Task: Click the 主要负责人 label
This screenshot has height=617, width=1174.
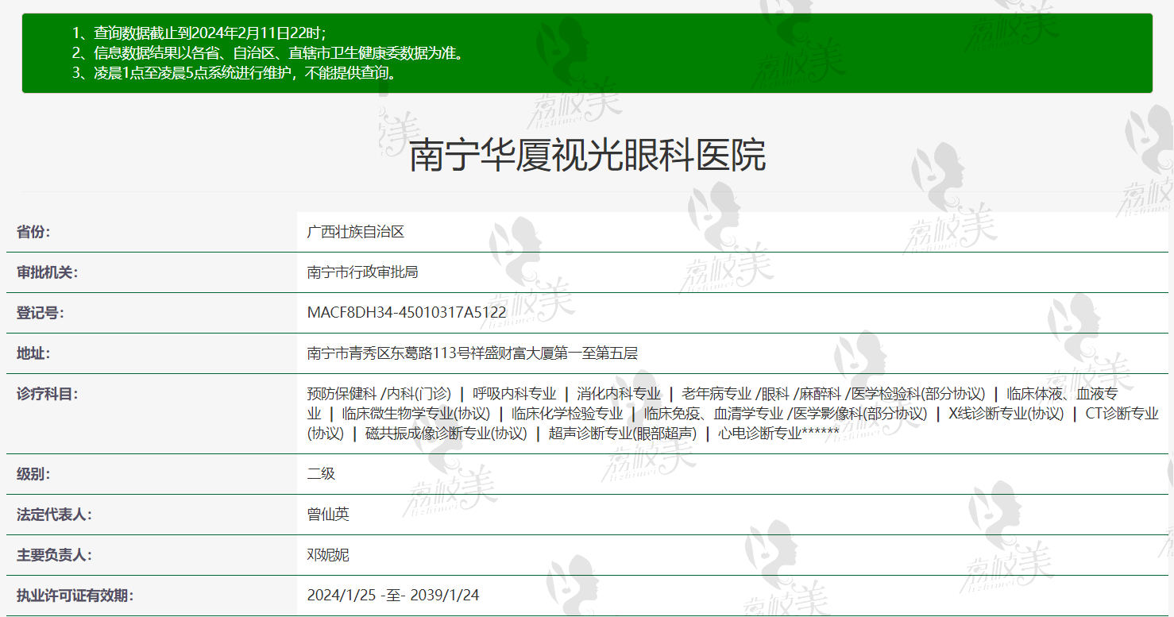Action: tap(54, 555)
